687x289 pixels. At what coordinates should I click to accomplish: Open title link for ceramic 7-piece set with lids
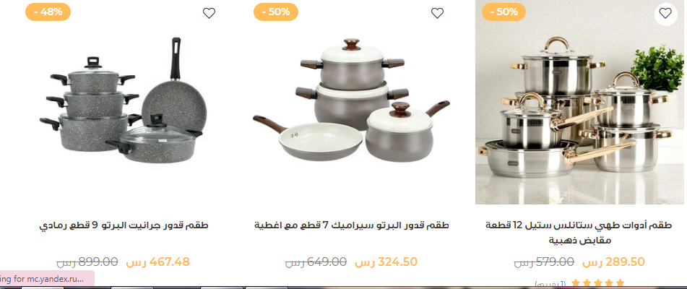[x=352, y=225]
